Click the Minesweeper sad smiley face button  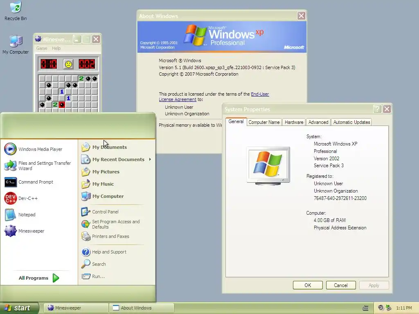[x=68, y=64]
